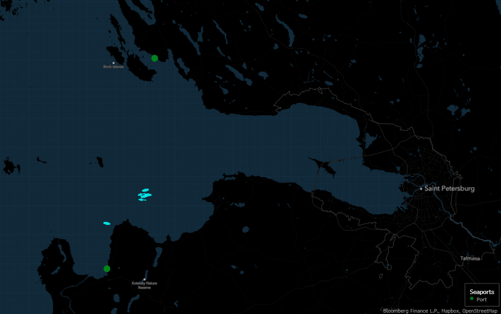The height and width of the screenshot is (314, 501).
Task: Click the Birch Islands map label
Action: coord(113,67)
